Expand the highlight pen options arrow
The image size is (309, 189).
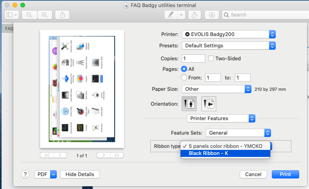tap(181, 15)
